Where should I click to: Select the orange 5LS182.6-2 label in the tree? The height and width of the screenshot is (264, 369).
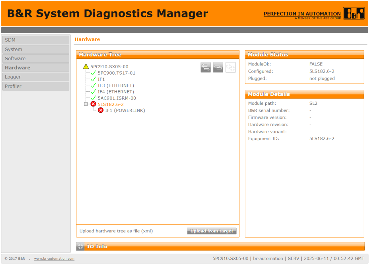[x=111, y=104]
